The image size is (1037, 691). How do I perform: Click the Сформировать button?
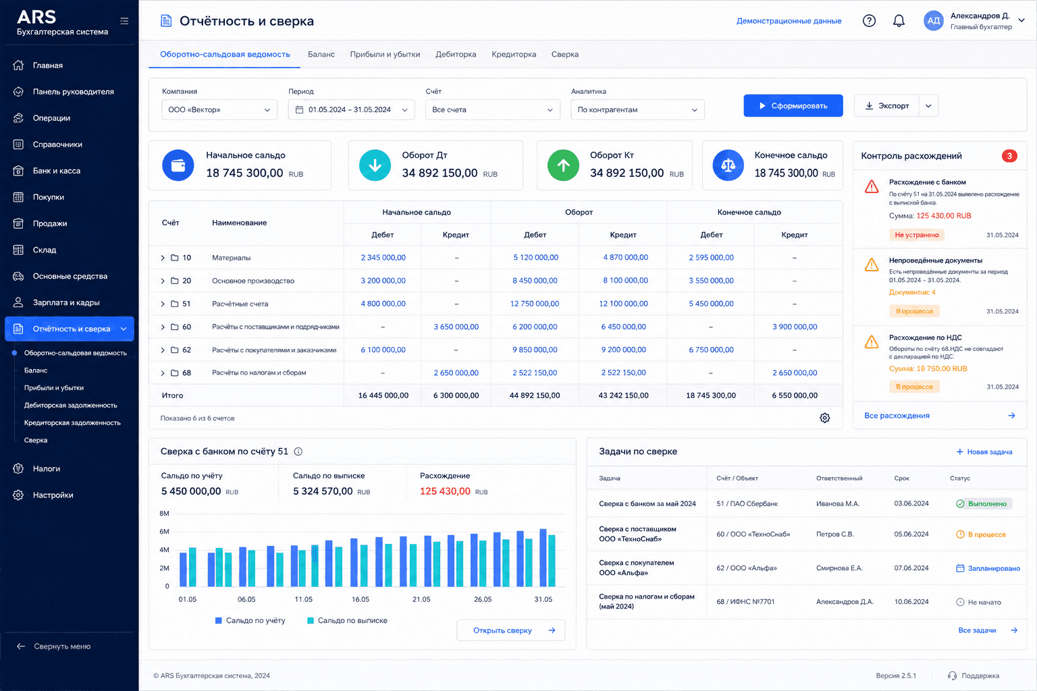point(793,106)
